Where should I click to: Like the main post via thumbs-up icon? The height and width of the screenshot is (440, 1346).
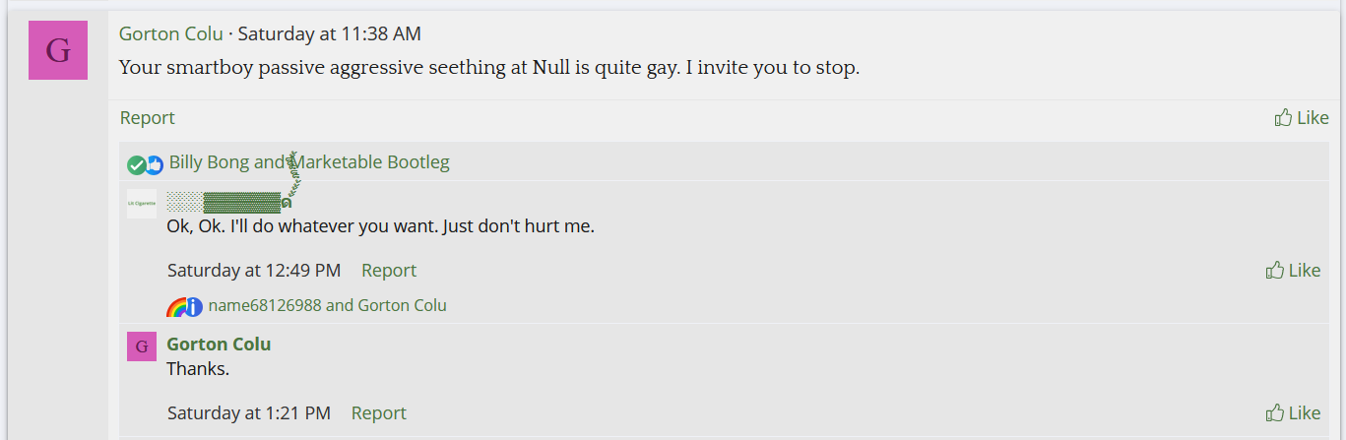point(1302,118)
